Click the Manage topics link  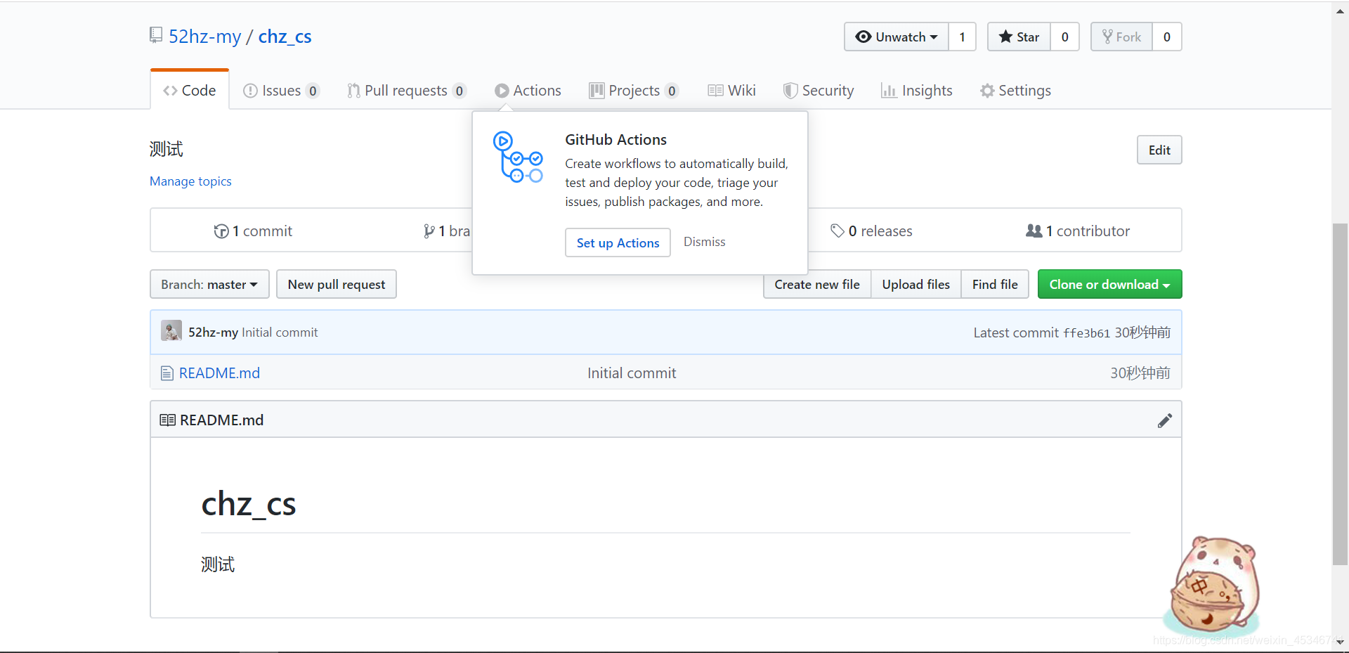(x=190, y=181)
